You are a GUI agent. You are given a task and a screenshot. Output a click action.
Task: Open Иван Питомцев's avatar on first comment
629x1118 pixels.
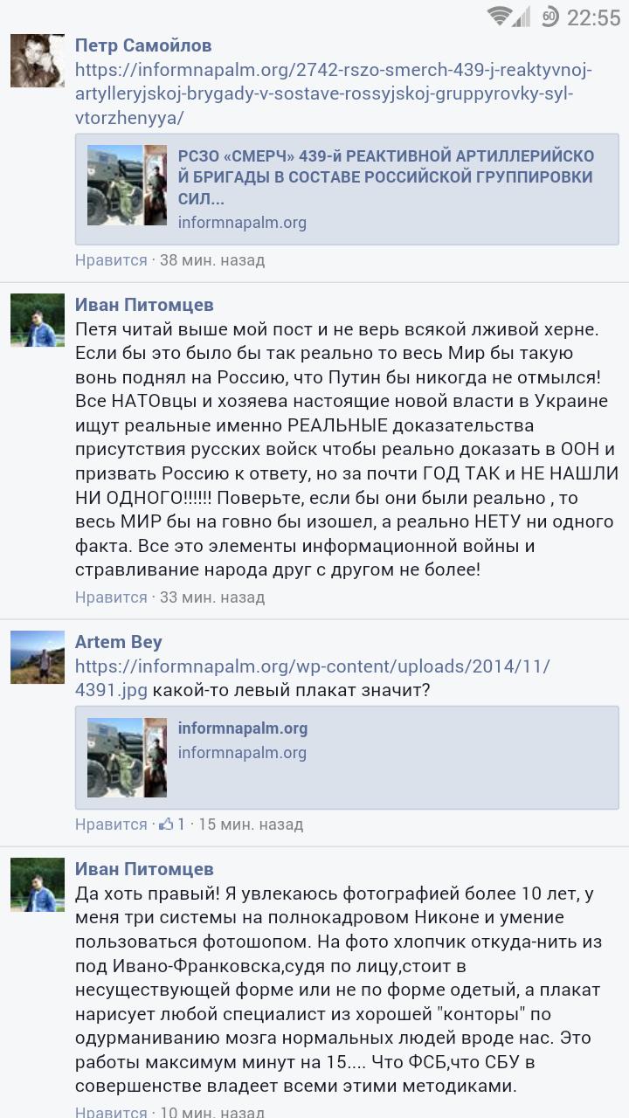pyautogui.click(x=38, y=320)
